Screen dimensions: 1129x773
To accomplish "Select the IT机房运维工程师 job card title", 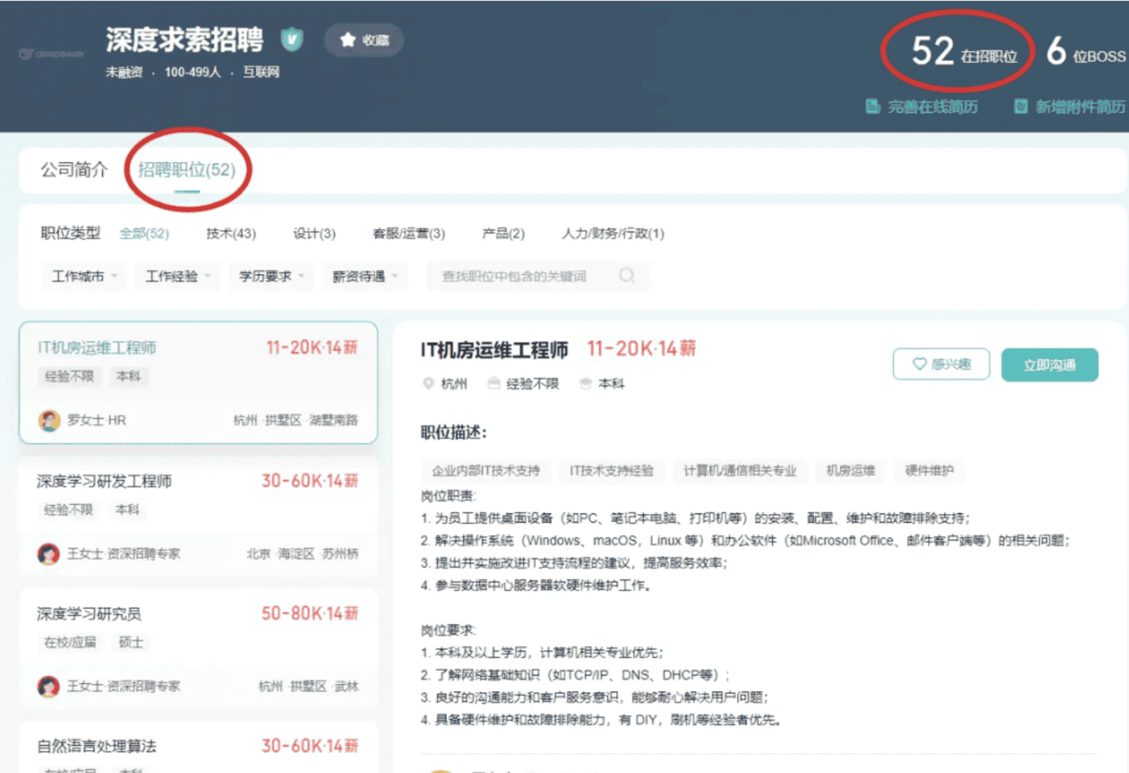I will pyautogui.click(x=97, y=348).
